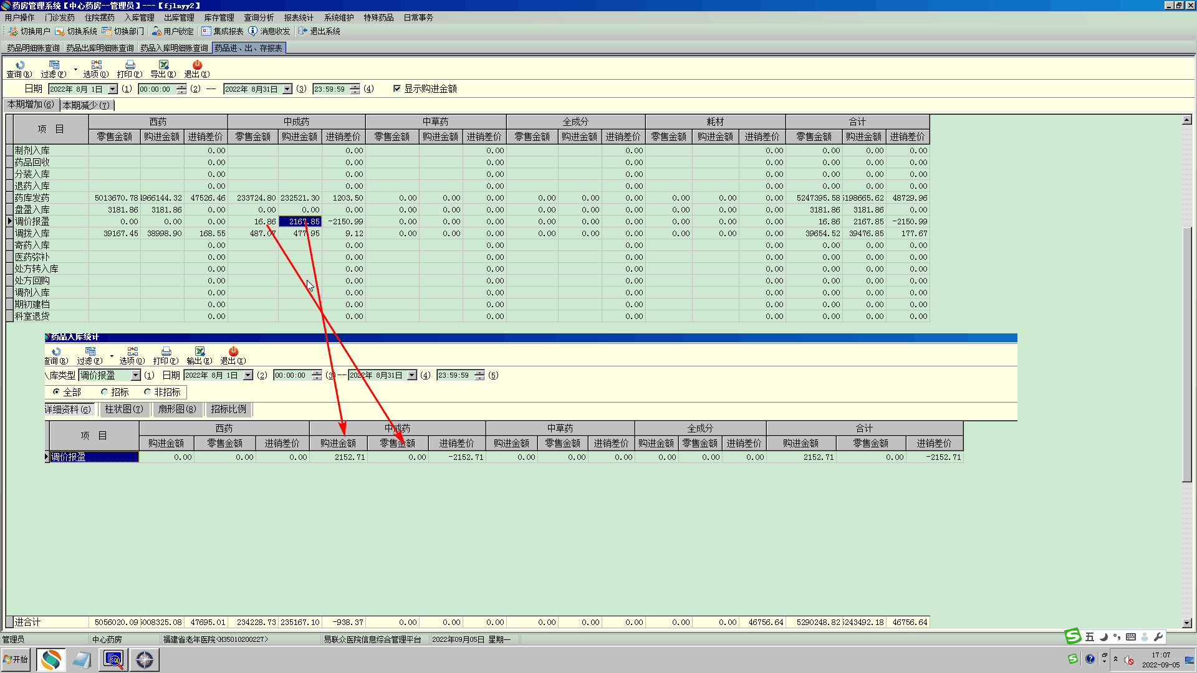Open the 库类型 调价报盈 dropdown
The height and width of the screenshot is (673, 1197).
pos(135,375)
